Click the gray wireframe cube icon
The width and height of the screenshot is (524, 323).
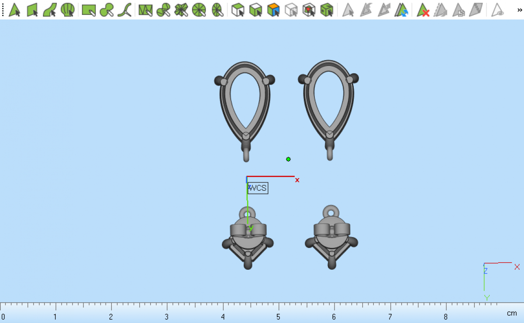291,10
